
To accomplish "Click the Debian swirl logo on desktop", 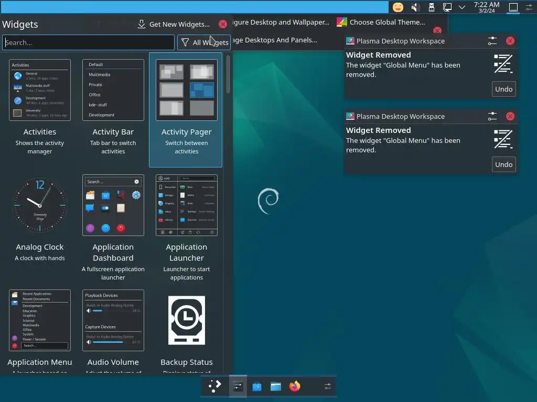I will [268, 202].
